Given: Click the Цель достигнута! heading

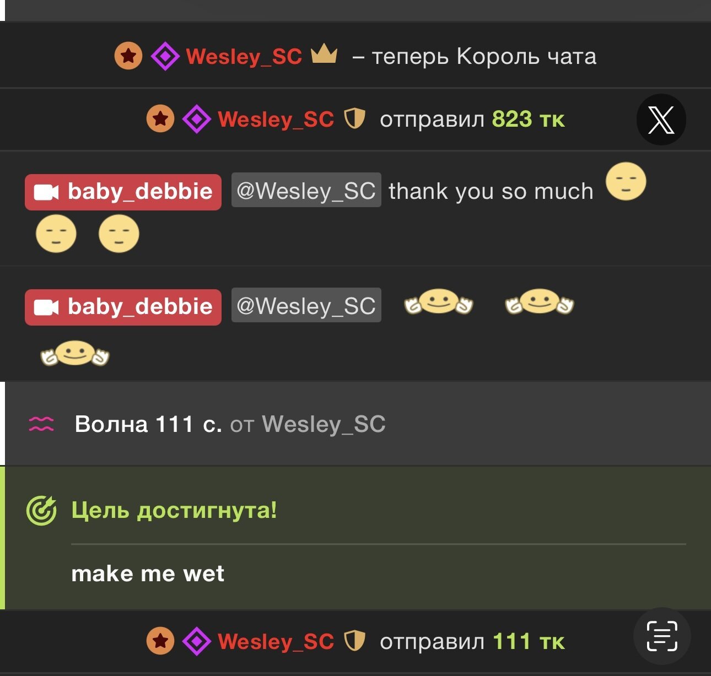Looking at the screenshot, I should [x=174, y=510].
